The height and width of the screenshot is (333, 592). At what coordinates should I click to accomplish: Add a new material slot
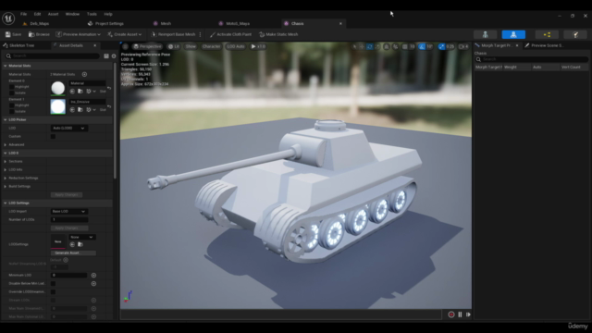(x=84, y=74)
